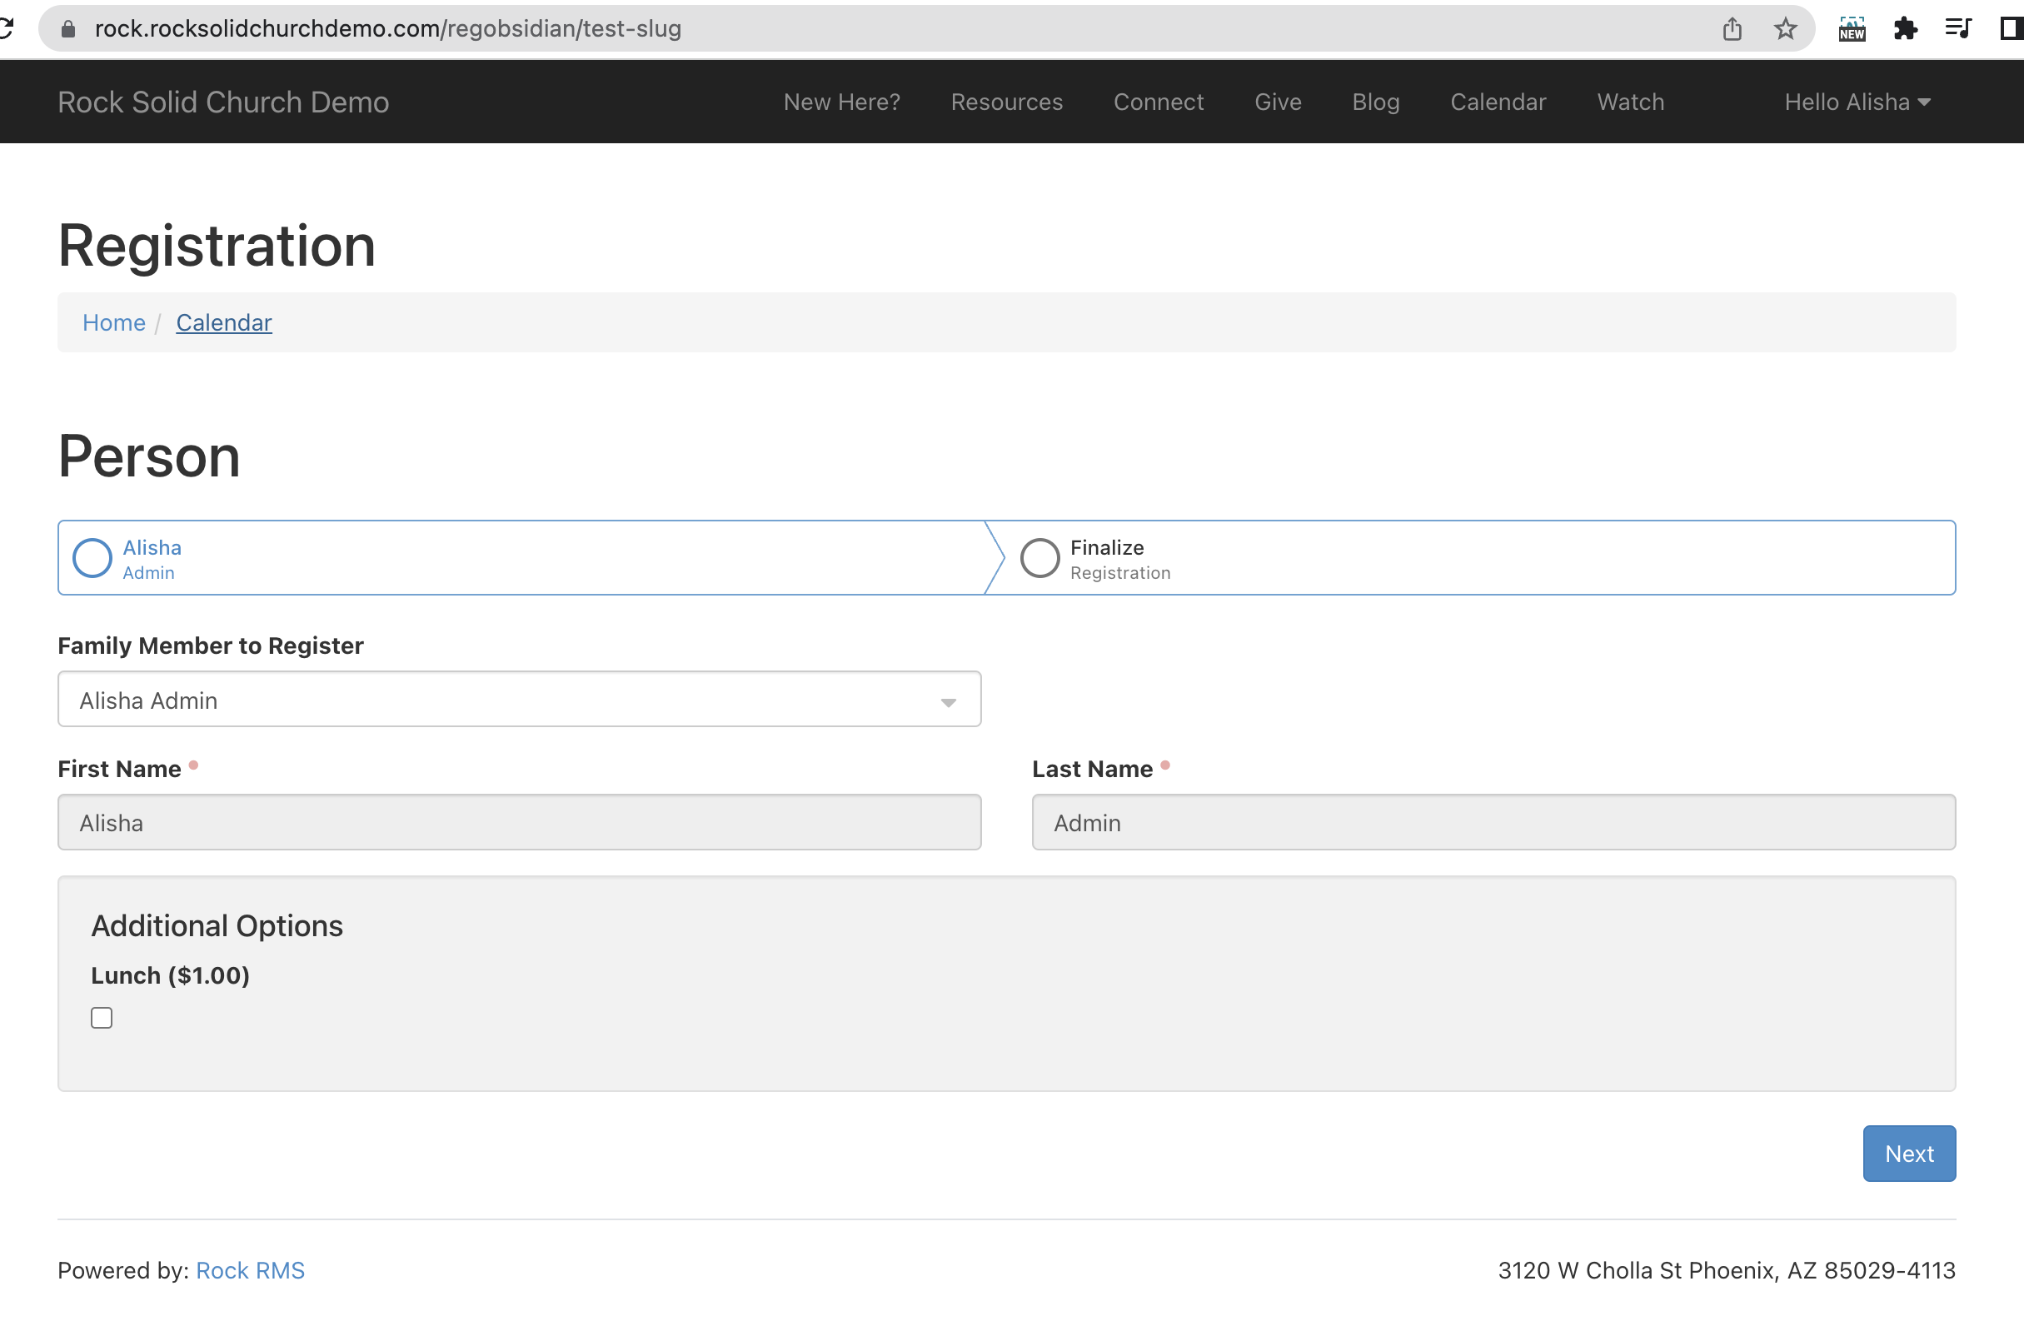Follow the Home breadcrumb link

coord(114,322)
